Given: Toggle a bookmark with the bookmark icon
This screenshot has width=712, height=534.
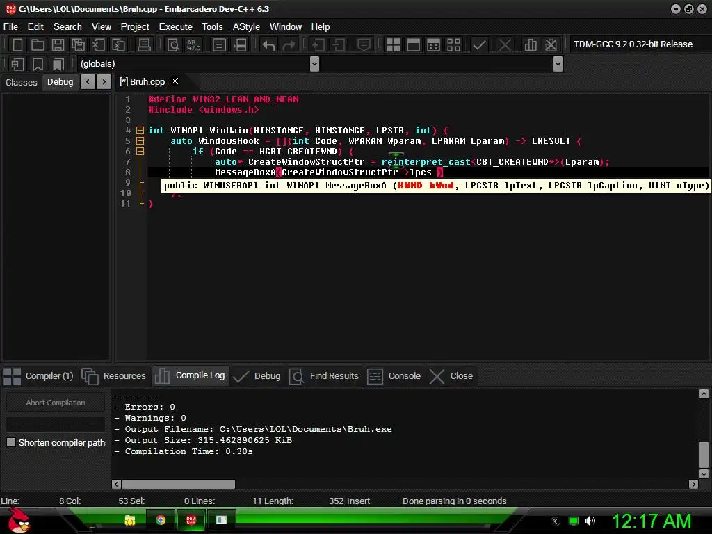Looking at the screenshot, I should pyautogui.click(x=38, y=64).
